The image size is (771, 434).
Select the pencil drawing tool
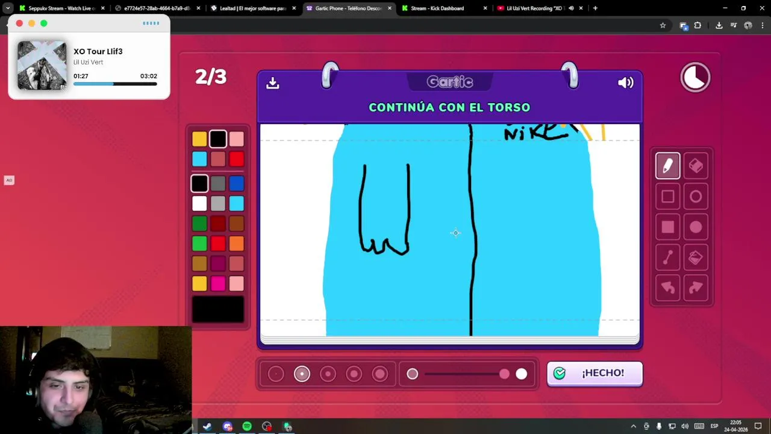tap(667, 166)
